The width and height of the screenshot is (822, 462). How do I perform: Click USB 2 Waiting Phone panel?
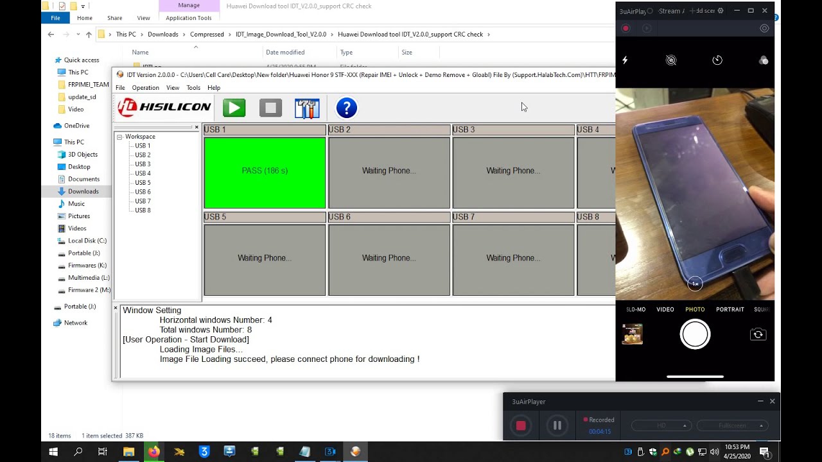click(x=389, y=172)
